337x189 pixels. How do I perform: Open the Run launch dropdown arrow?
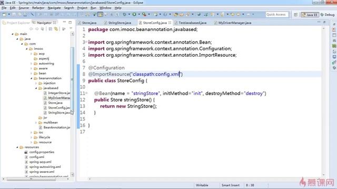pos(139,14)
